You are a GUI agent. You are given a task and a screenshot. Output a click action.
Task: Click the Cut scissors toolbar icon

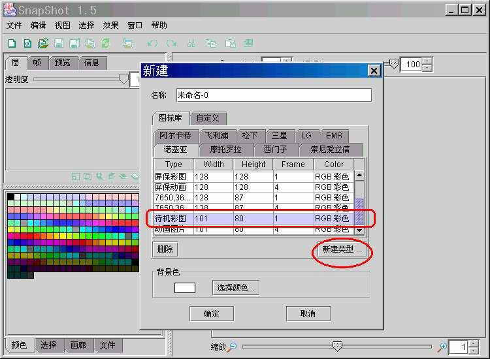click(x=191, y=44)
